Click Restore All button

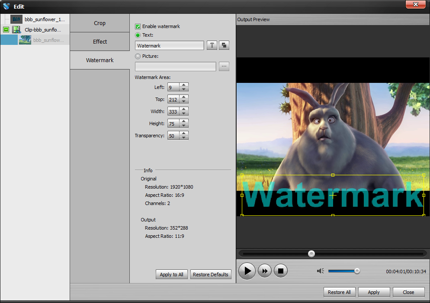[x=339, y=292]
